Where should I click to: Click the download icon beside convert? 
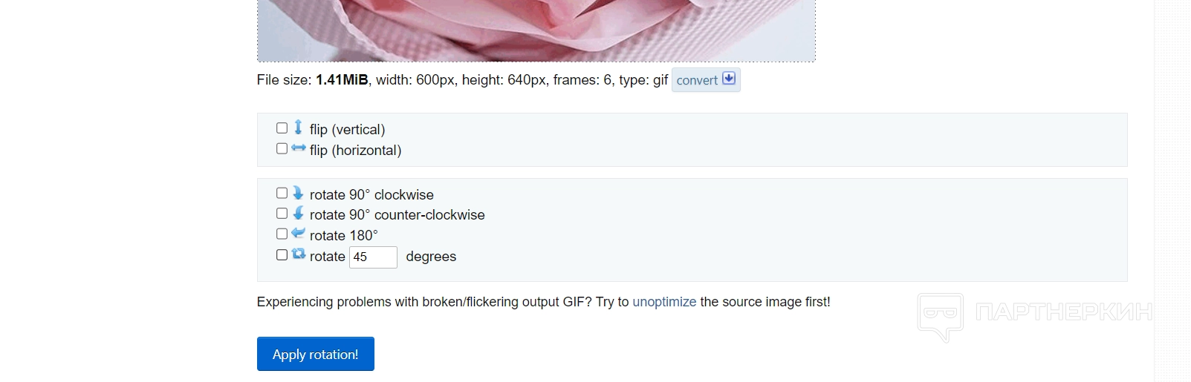tap(729, 79)
